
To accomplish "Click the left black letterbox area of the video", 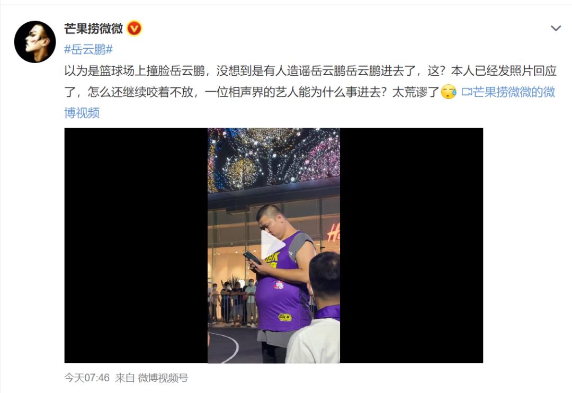I will (136, 245).
